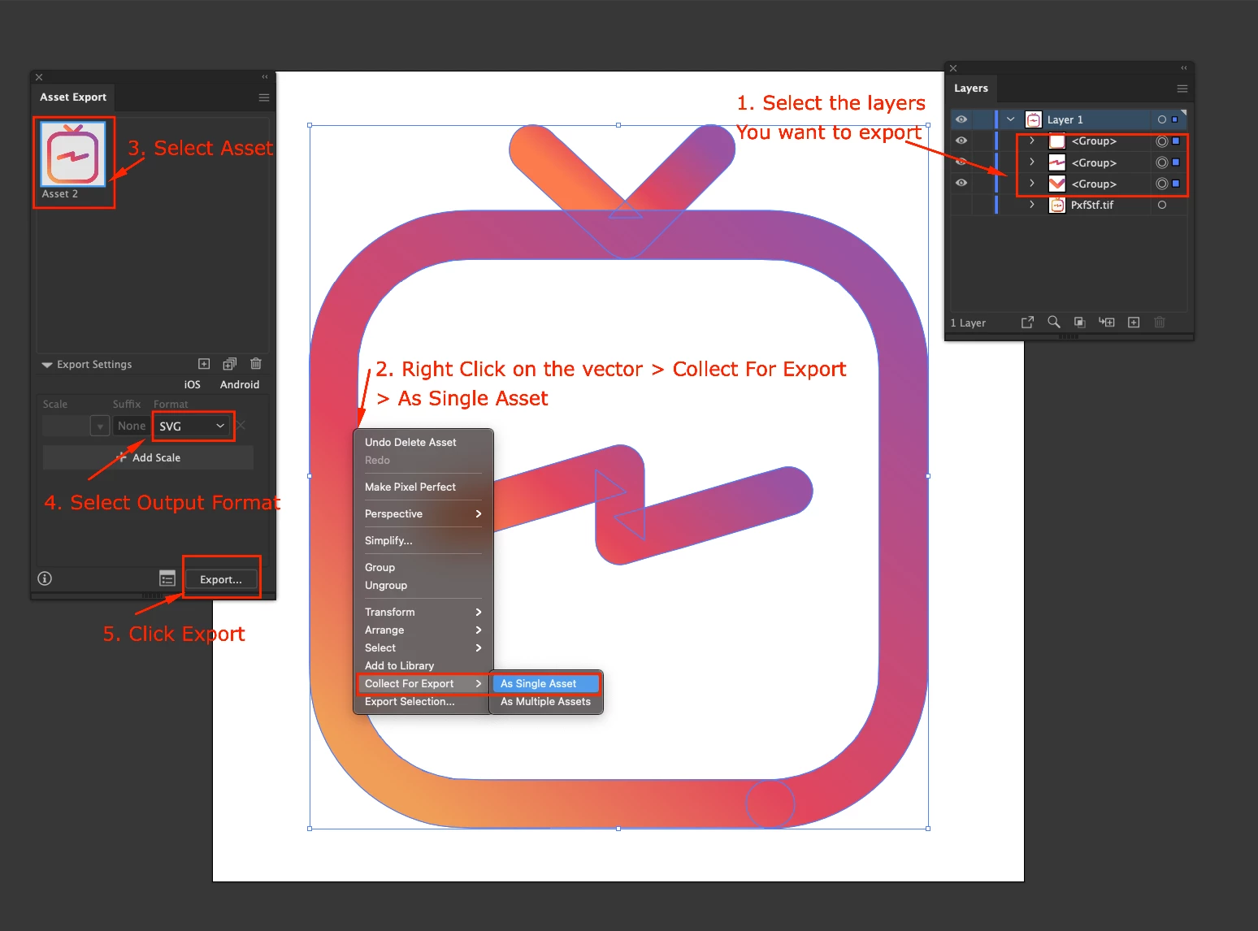The height and width of the screenshot is (931, 1258).
Task: Expand the first Group with square thumbnail
Action: [x=1032, y=141]
